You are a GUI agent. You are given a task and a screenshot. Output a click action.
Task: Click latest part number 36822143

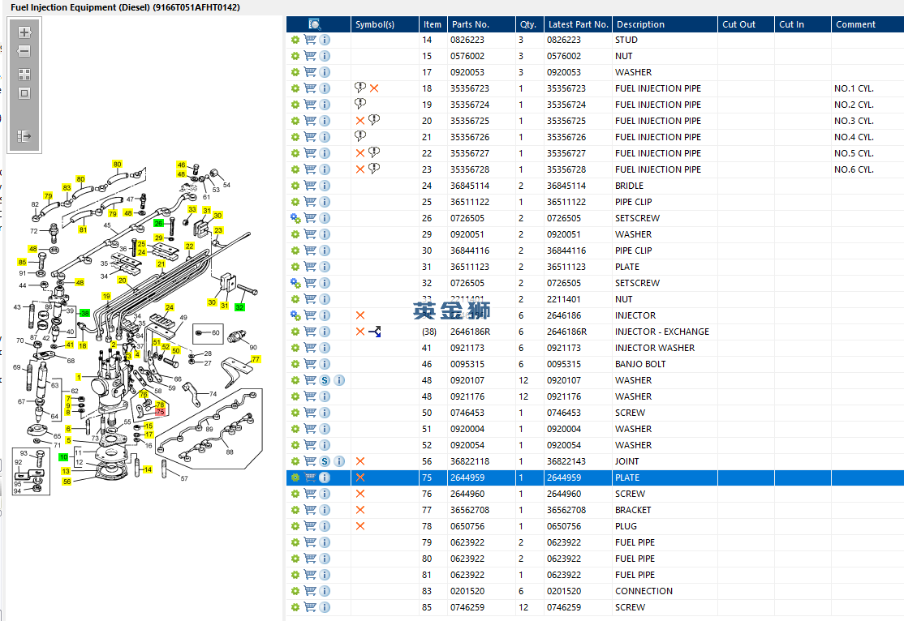[x=566, y=461]
